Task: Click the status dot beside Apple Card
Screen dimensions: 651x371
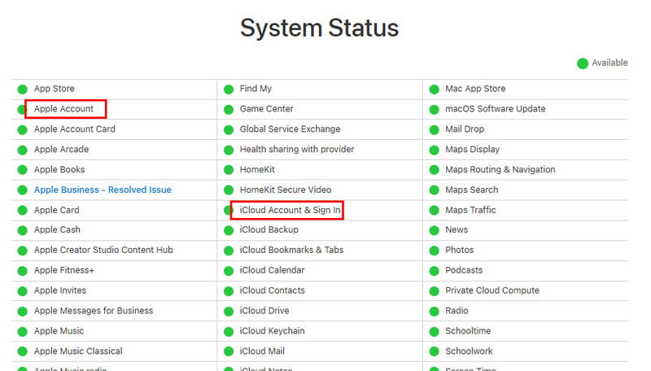Action: pyautogui.click(x=23, y=211)
